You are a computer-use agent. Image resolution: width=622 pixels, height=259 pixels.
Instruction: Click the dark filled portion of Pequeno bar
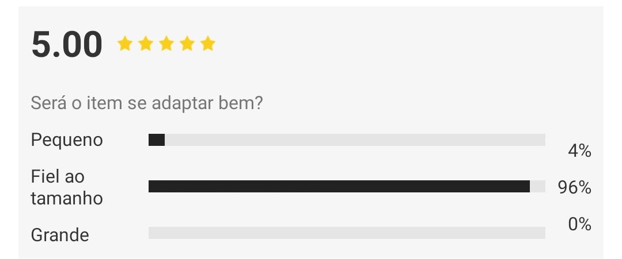point(156,140)
